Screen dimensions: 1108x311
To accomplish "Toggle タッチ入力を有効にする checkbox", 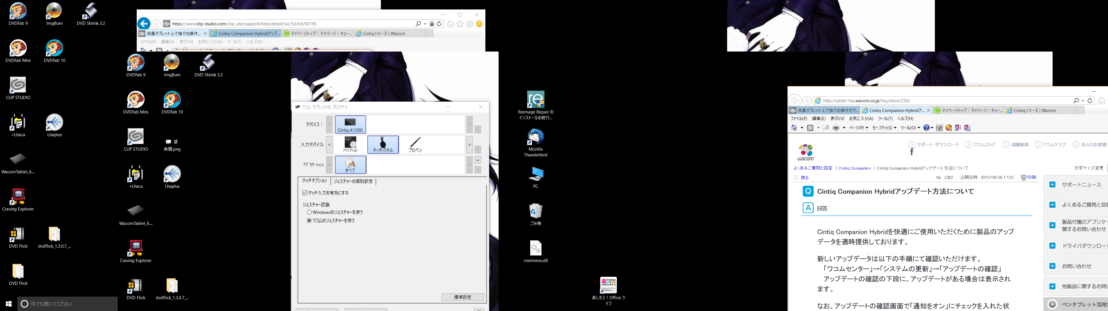I will point(305,193).
